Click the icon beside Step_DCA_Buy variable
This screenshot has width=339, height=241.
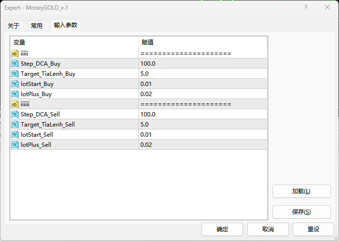(15, 64)
